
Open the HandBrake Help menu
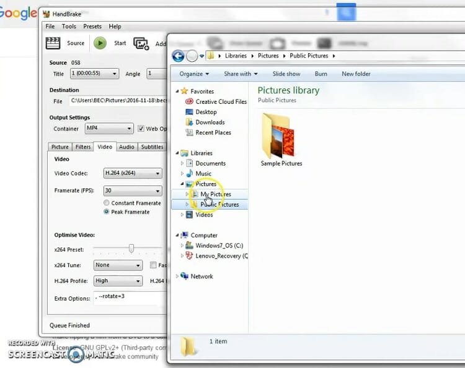115,27
